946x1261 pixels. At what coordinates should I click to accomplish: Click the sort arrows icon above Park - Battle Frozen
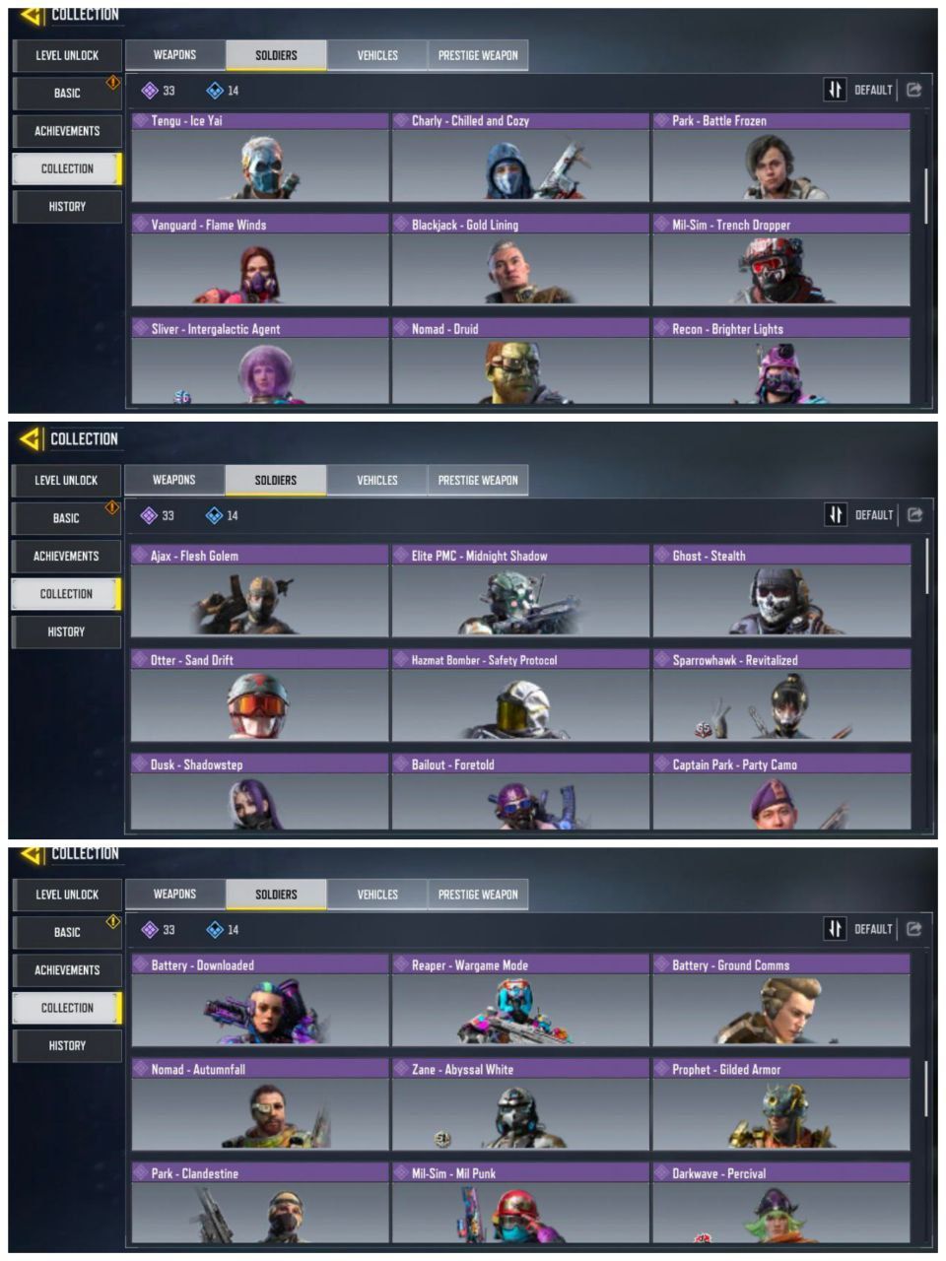point(835,90)
